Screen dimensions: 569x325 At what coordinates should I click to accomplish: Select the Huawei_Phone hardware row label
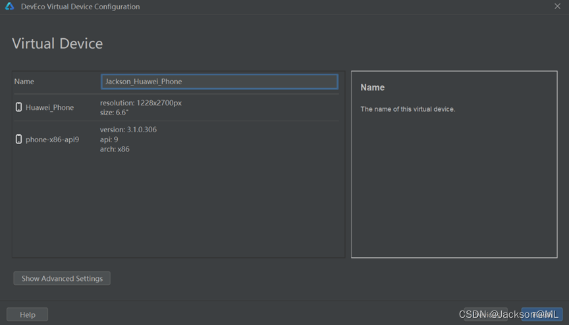point(49,107)
